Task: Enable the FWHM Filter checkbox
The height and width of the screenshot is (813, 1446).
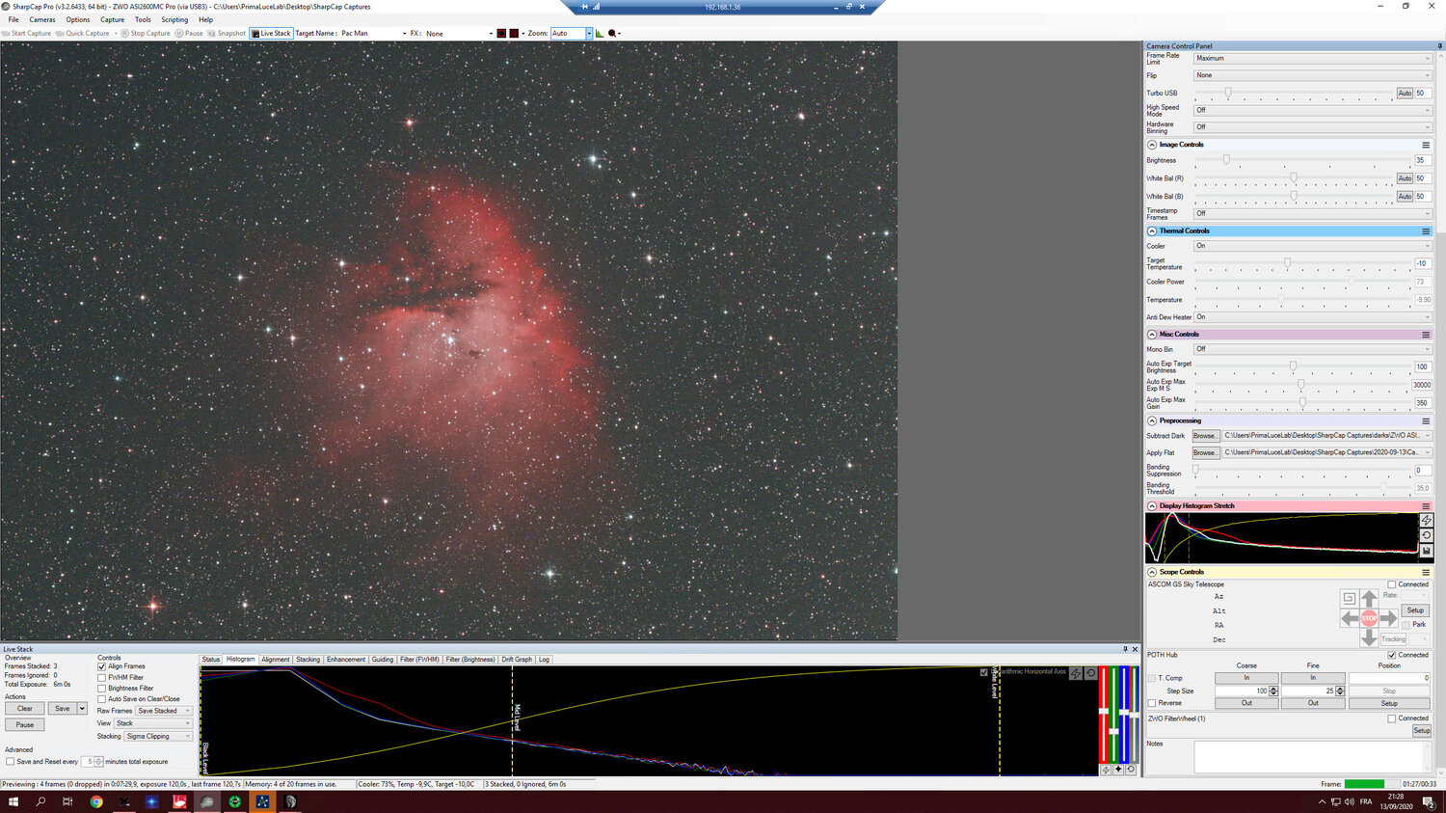Action: click(x=102, y=677)
